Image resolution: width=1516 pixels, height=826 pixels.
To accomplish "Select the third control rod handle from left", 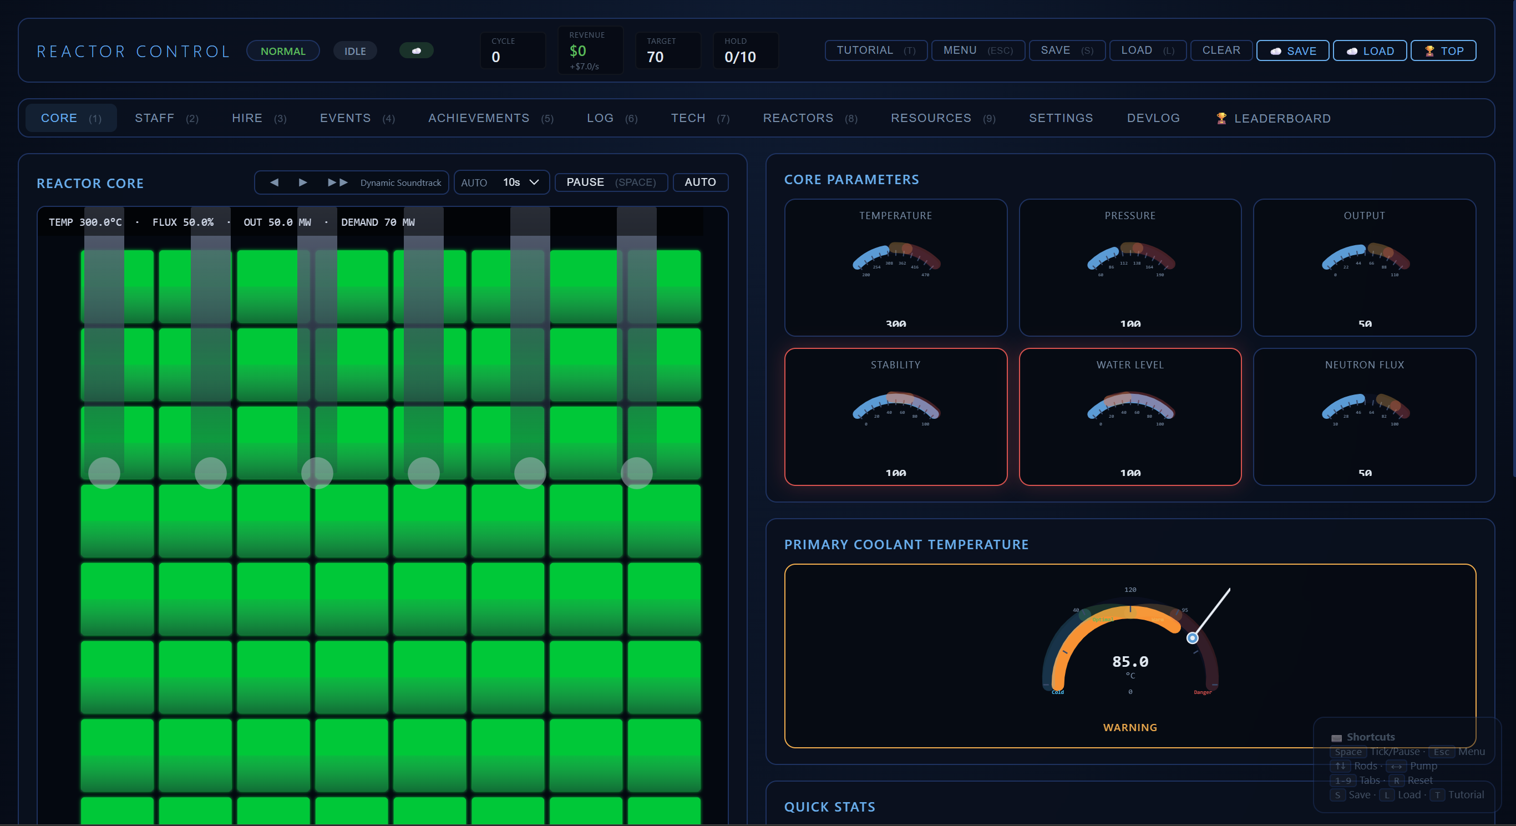I will (x=317, y=473).
